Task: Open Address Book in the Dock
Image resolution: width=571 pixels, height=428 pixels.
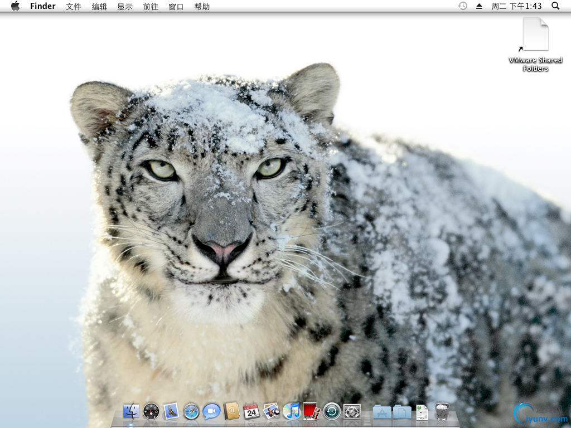Action: tap(231, 412)
